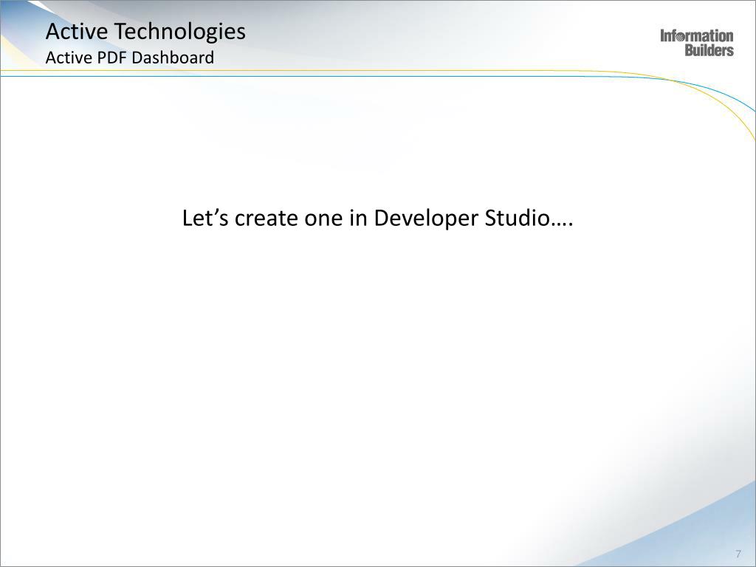Click the Information Builders logo

[697, 43]
